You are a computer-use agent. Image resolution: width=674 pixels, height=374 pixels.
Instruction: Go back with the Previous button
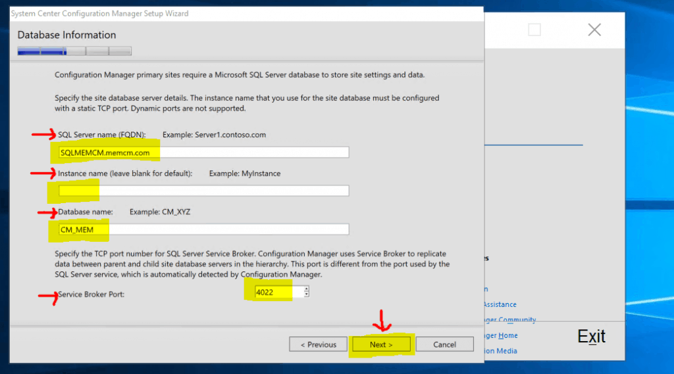[x=318, y=344]
